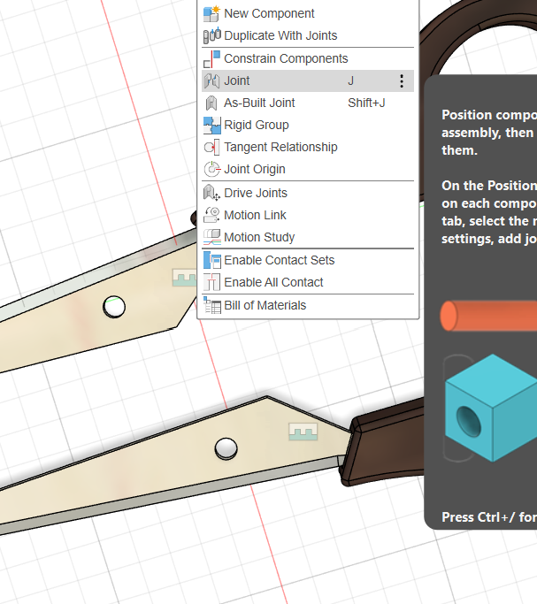Choose Motion Link in the menu

255,215
